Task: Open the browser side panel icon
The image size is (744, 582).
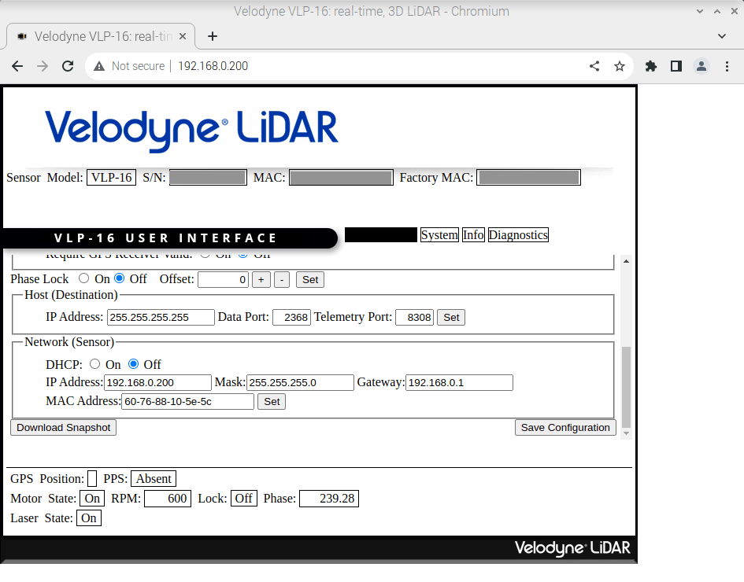Action: point(676,66)
